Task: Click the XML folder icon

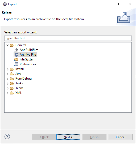Action: (12, 93)
